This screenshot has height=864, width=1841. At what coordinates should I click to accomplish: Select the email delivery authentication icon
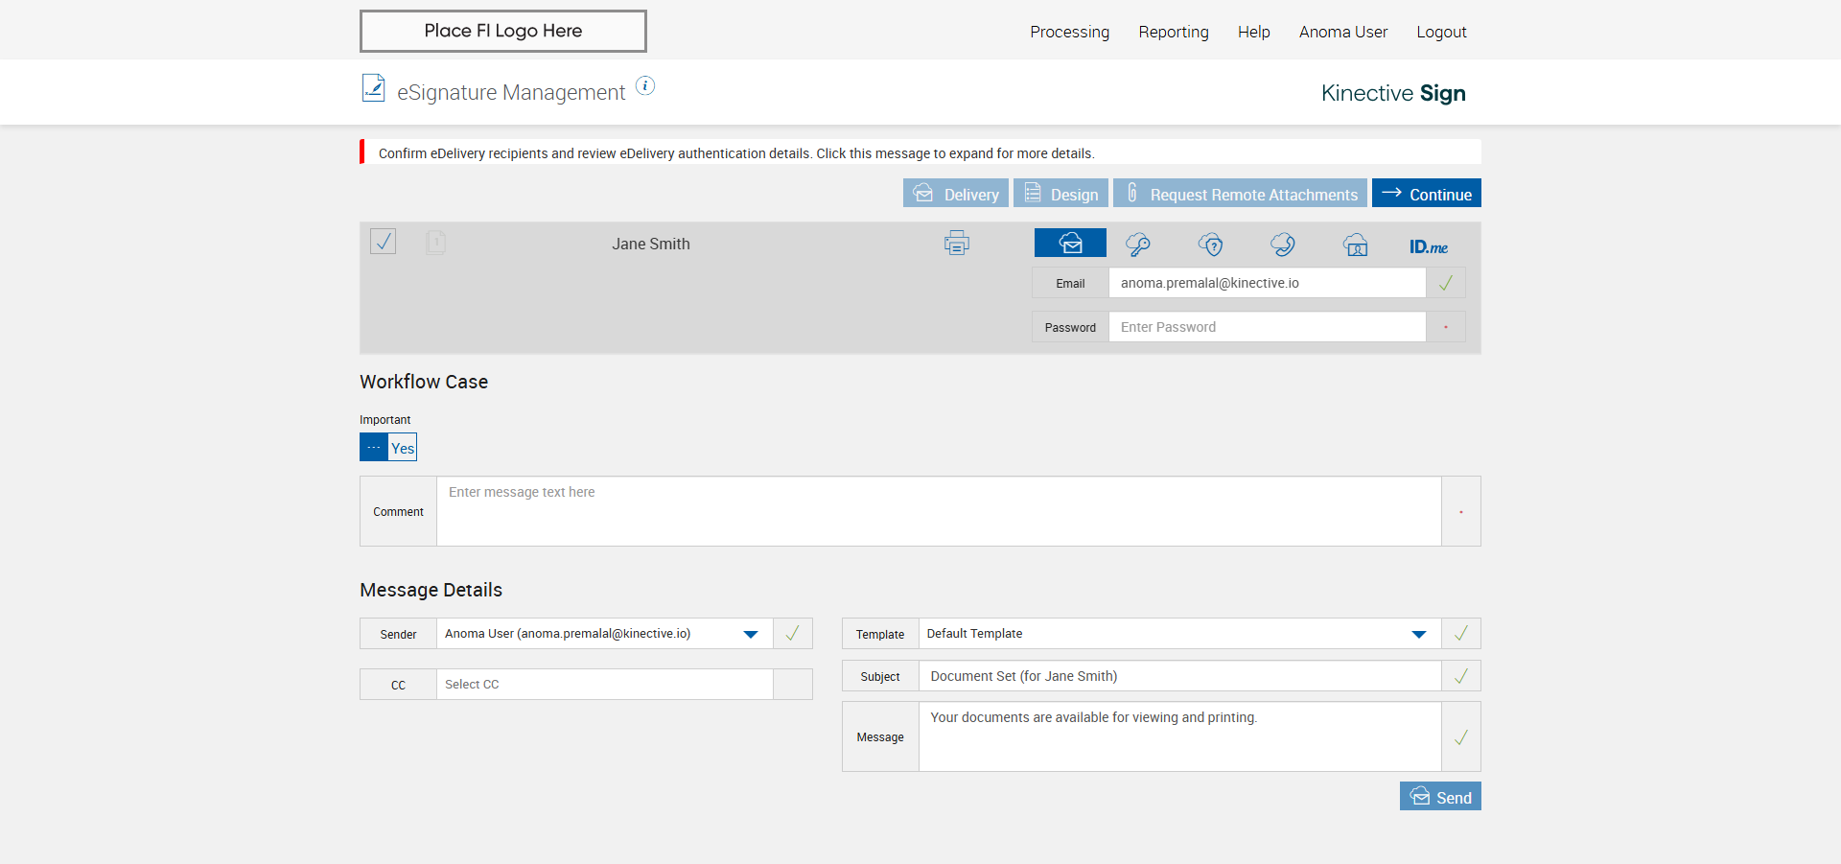[x=1070, y=244]
